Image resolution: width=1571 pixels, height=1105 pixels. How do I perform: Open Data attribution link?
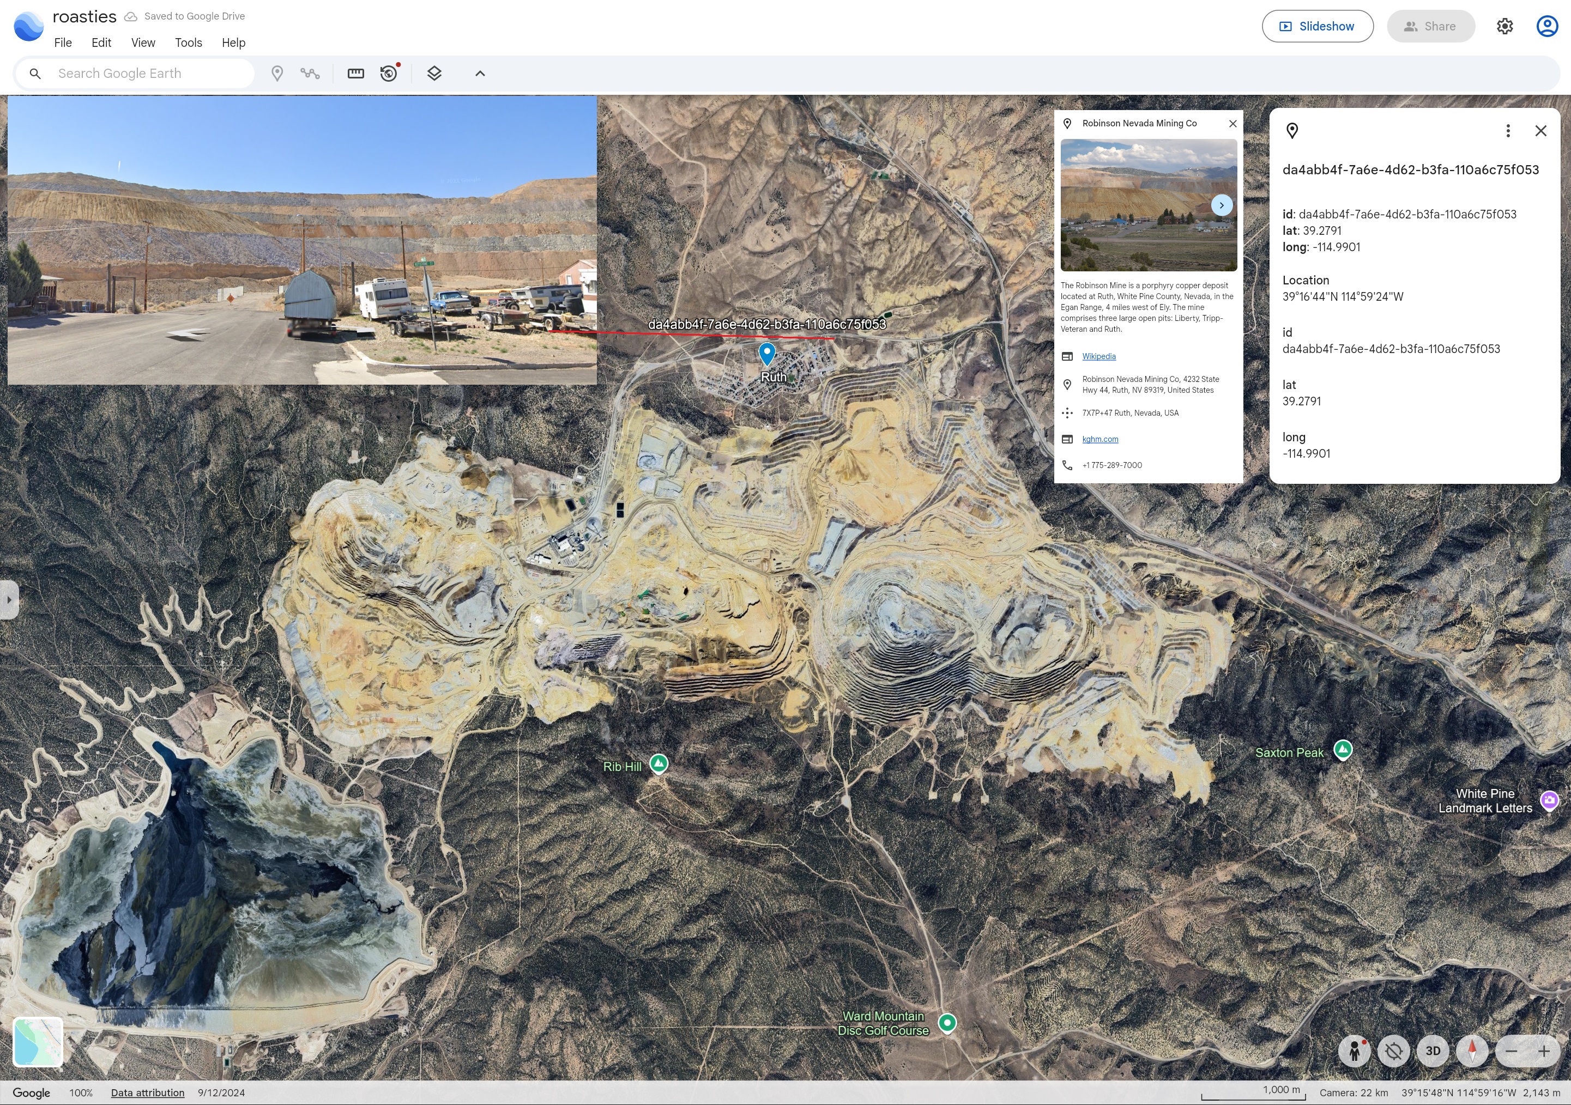[x=148, y=1092]
